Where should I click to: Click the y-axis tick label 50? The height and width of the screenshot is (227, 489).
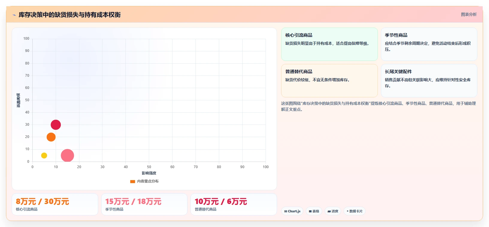27,100
